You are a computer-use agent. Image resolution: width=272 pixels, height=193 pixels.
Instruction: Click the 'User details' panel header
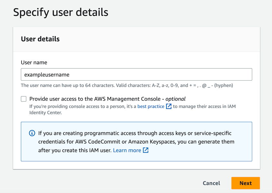point(40,39)
